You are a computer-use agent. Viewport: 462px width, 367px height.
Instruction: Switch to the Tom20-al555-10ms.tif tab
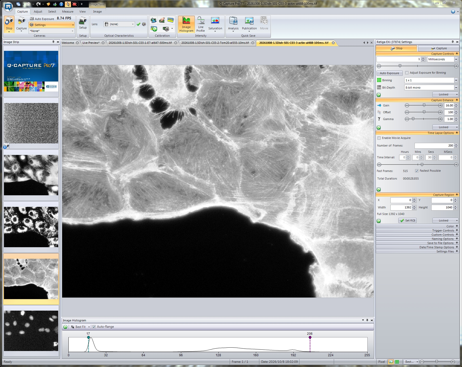tap(215, 43)
